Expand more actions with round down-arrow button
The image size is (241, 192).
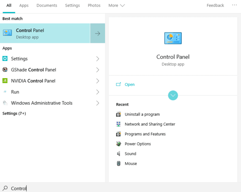[173, 95]
